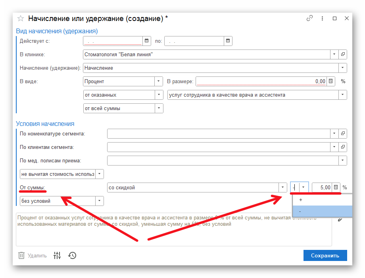Expand the 'от всей суммы' dropdown
Screen dimensions: 365x278
[x=159, y=108]
